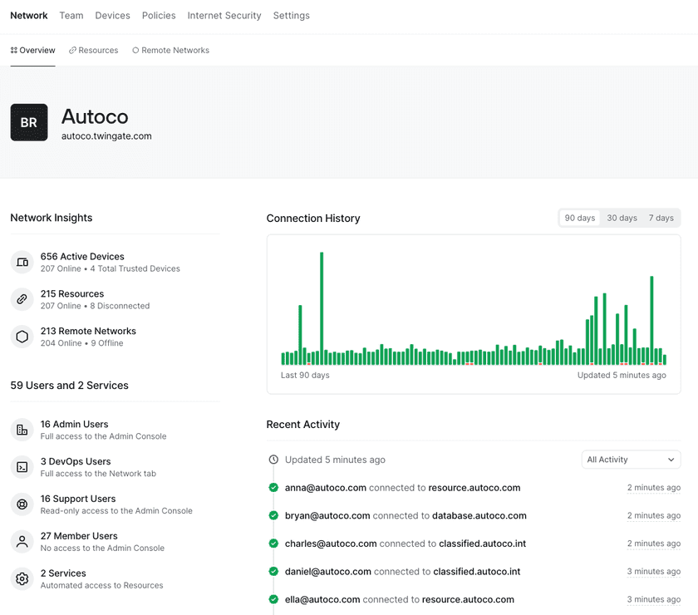Viewport: 698px width, 615px height.
Task: Click database.autoco.com resource link
Action: pos(479,516)
